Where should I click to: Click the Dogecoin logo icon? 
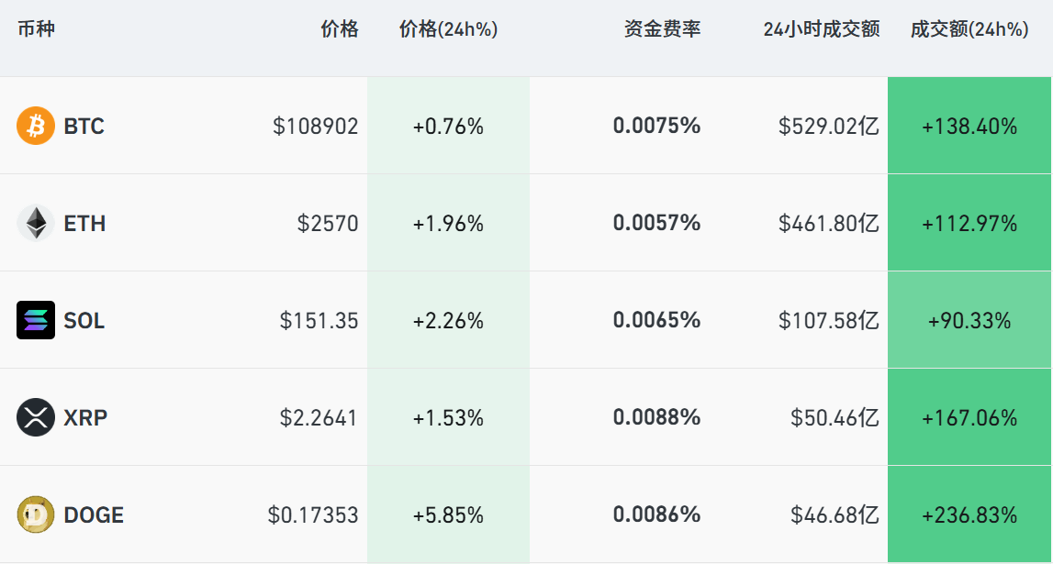36,514
